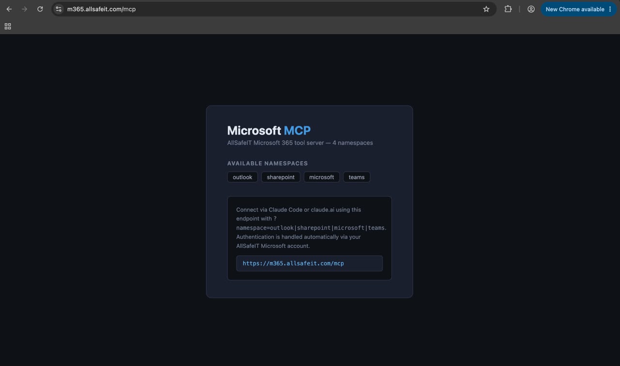Bookmark this page with the star icon
Viewport: 620px width, 366px height.
coord(486,9)
